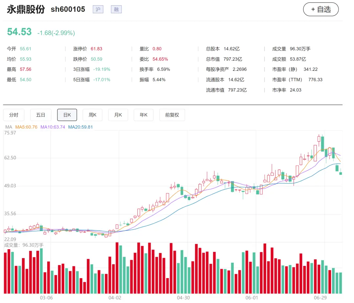
Task: Click 市盈率(静) value 341.22
Action: [310, 69]
